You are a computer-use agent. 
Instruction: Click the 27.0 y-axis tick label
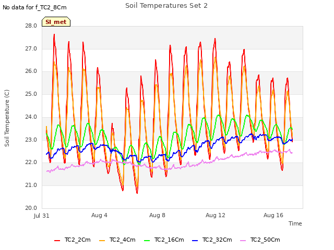pos(31,48)
